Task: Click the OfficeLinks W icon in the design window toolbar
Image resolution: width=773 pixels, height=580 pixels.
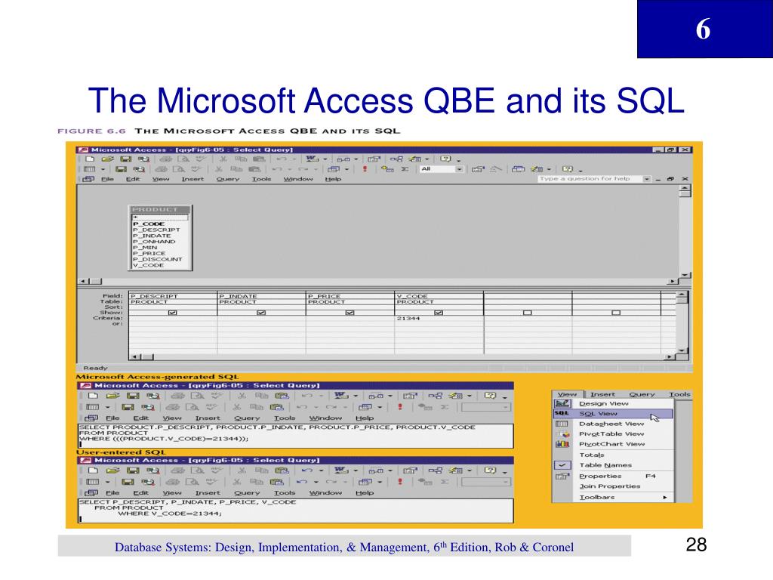Action: pos(312,159)
